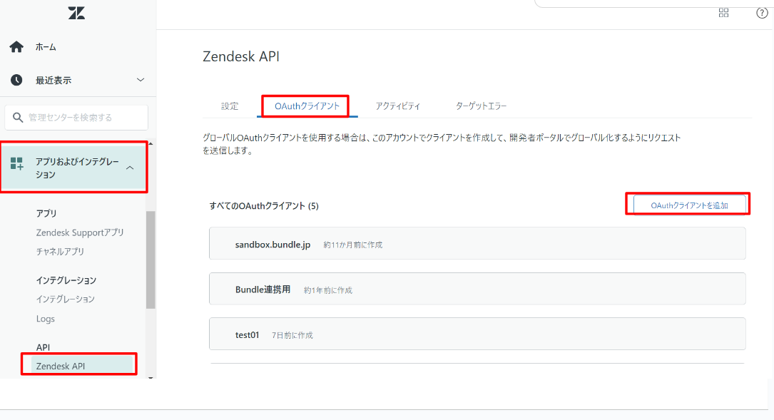Select Zendesk API in the sidebar

(61, 367)
